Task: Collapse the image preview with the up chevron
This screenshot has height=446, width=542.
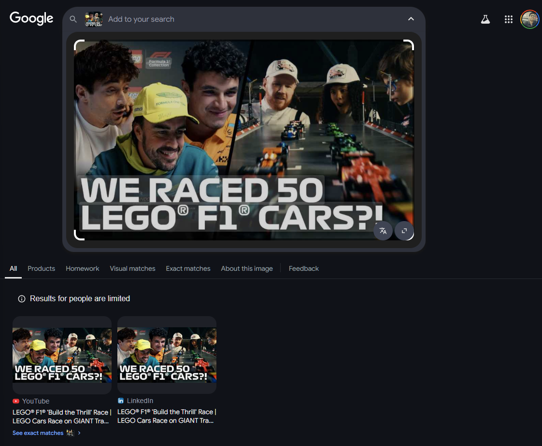Action: click(411, 19)
